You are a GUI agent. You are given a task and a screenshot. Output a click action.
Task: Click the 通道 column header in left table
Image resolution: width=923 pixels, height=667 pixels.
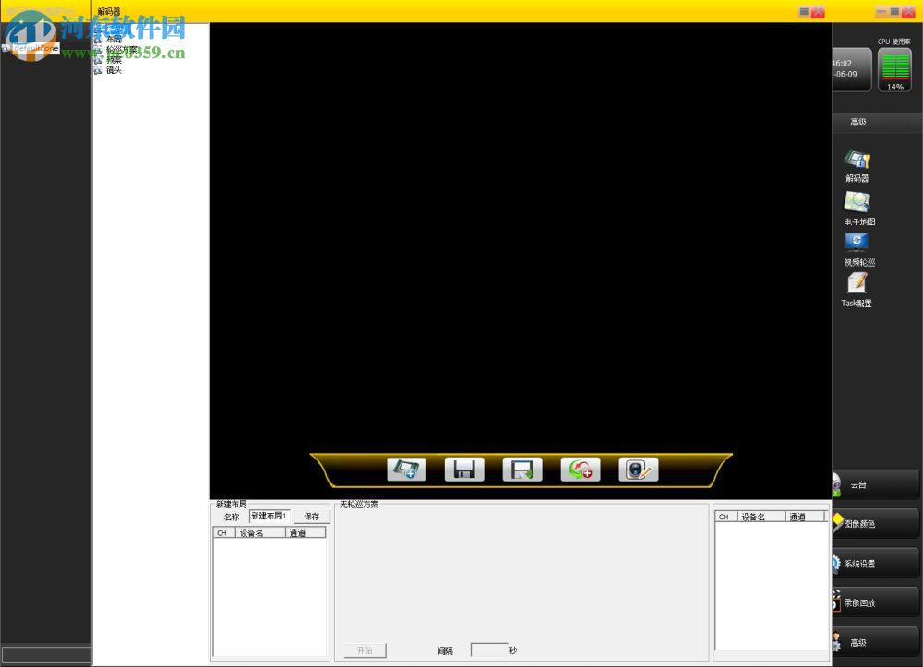306,532
